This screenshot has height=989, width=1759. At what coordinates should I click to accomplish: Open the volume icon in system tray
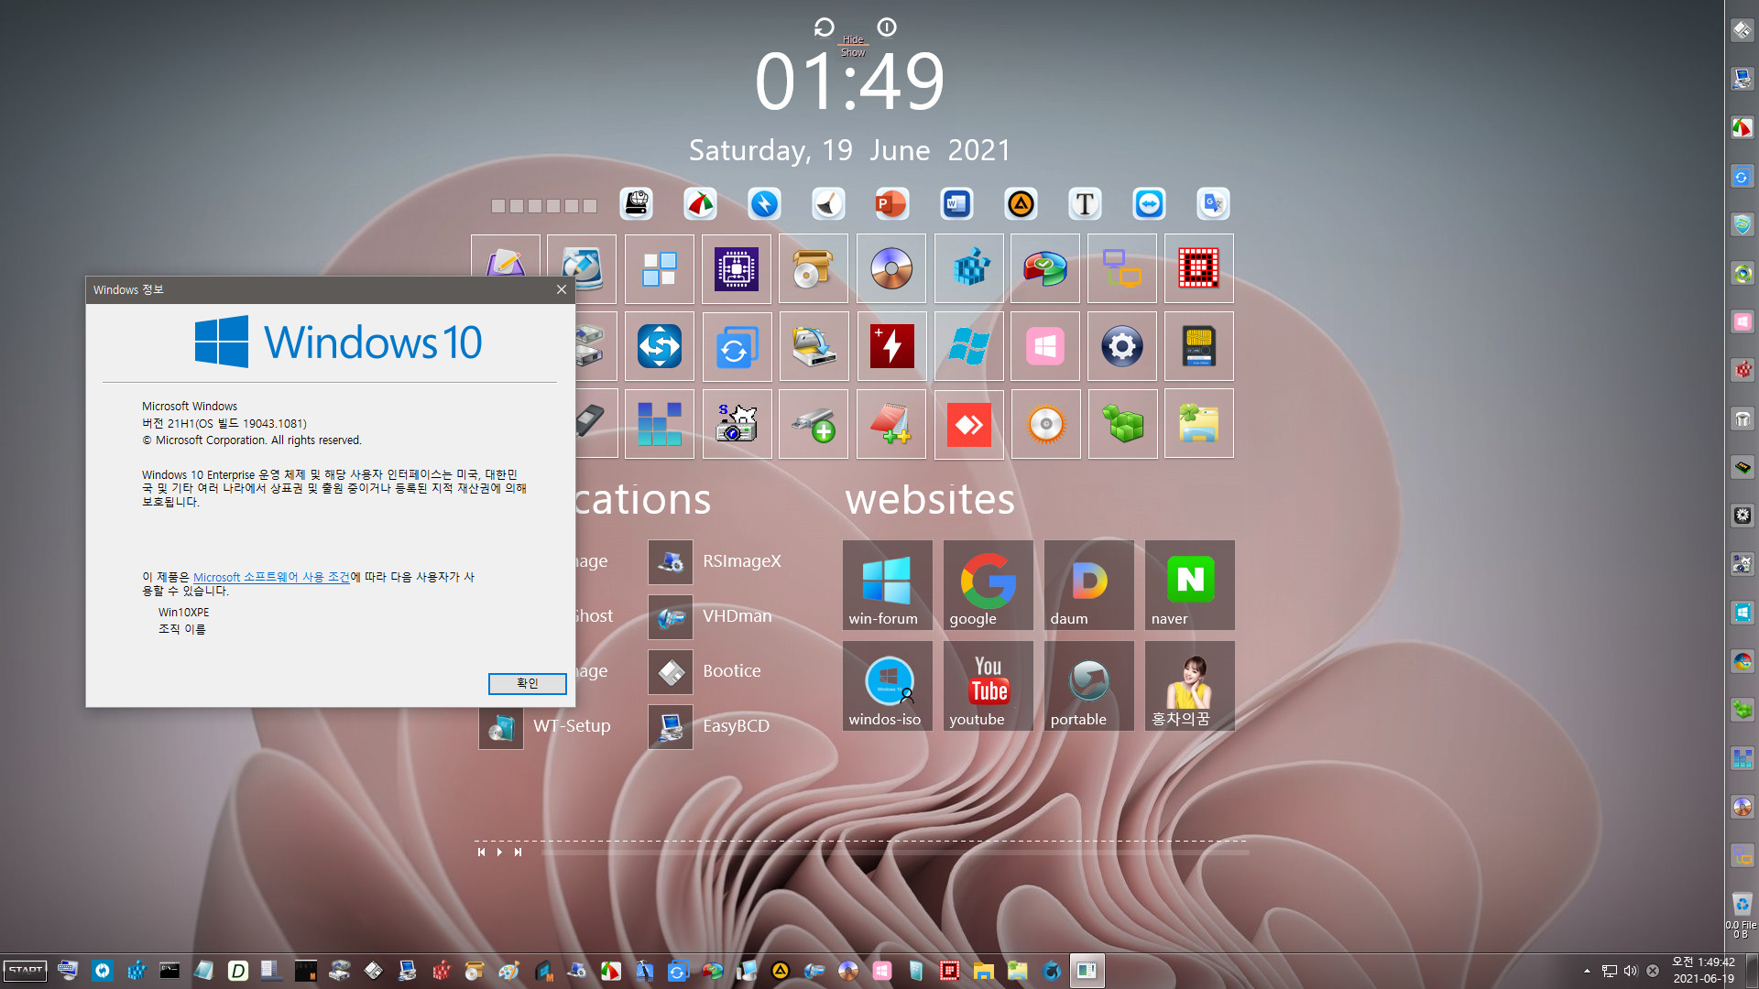pyautogui.click(x=1631, y=971)
